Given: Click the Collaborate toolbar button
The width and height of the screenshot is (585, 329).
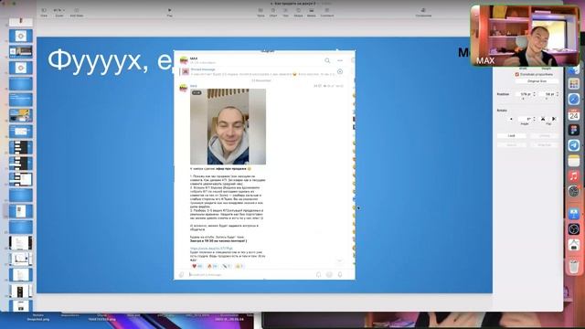Looking at the screenshot, I should pos(423,12).
